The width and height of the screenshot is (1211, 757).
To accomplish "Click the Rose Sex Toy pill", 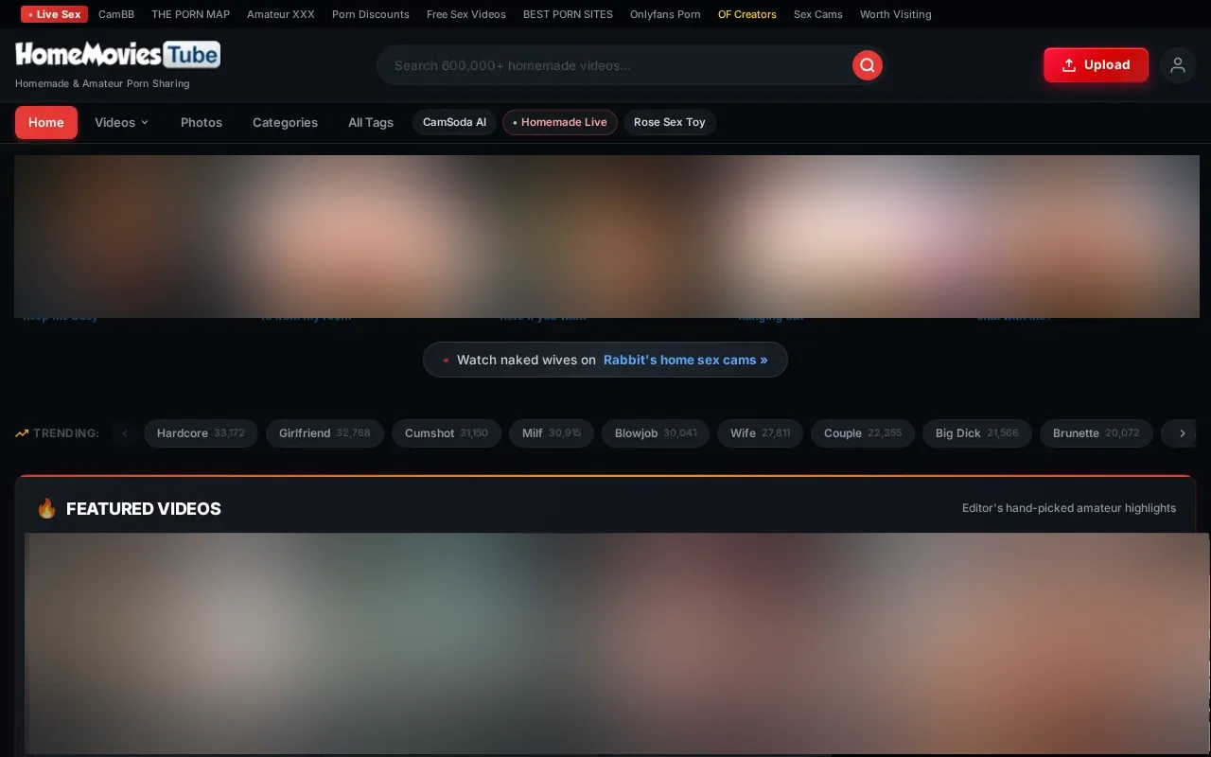I will [670, 122].
